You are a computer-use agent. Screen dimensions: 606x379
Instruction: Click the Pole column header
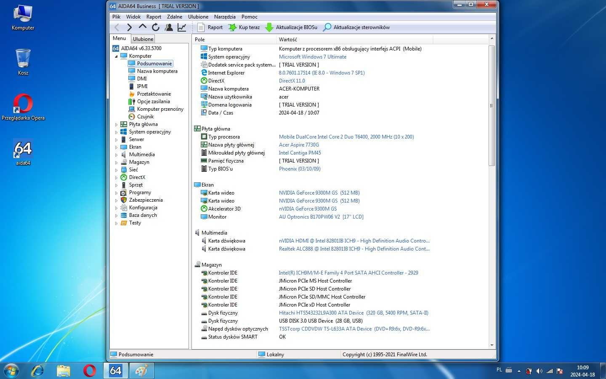click(x=234, y=40)
